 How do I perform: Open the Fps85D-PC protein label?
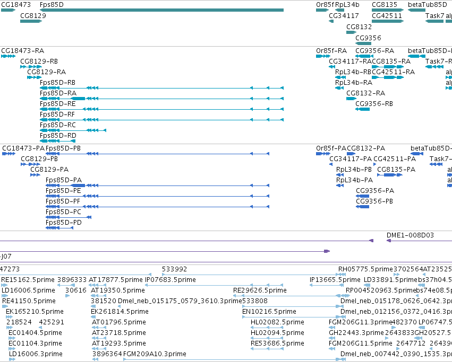(63, 212)
